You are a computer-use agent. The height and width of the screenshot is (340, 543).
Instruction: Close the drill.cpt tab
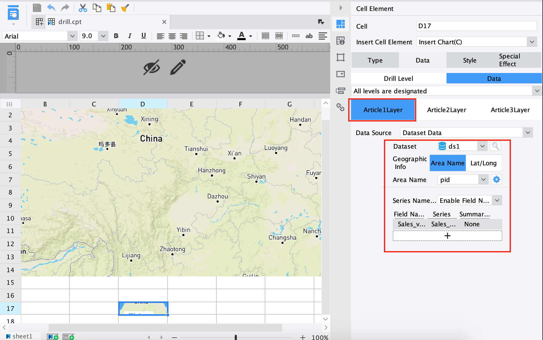tap(164, 22)
